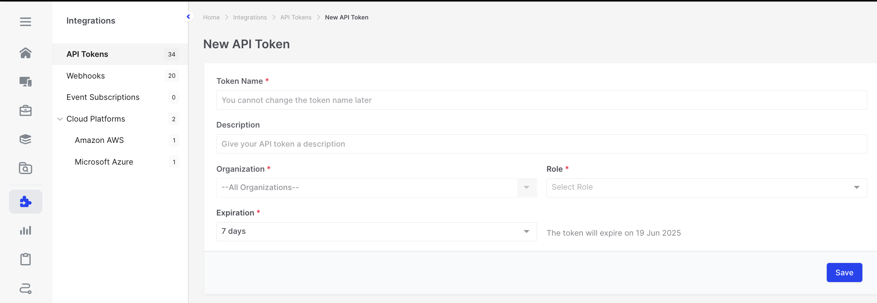
Task: Select Webhooks in the Integrations menu
Action: [86, 76]
